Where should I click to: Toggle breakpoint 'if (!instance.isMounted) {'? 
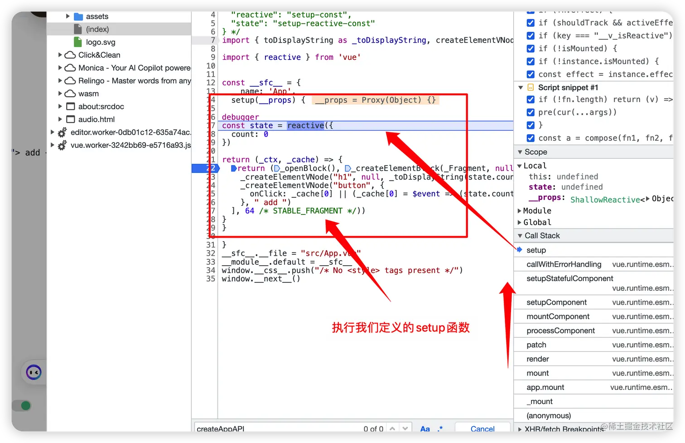(531, 61)
